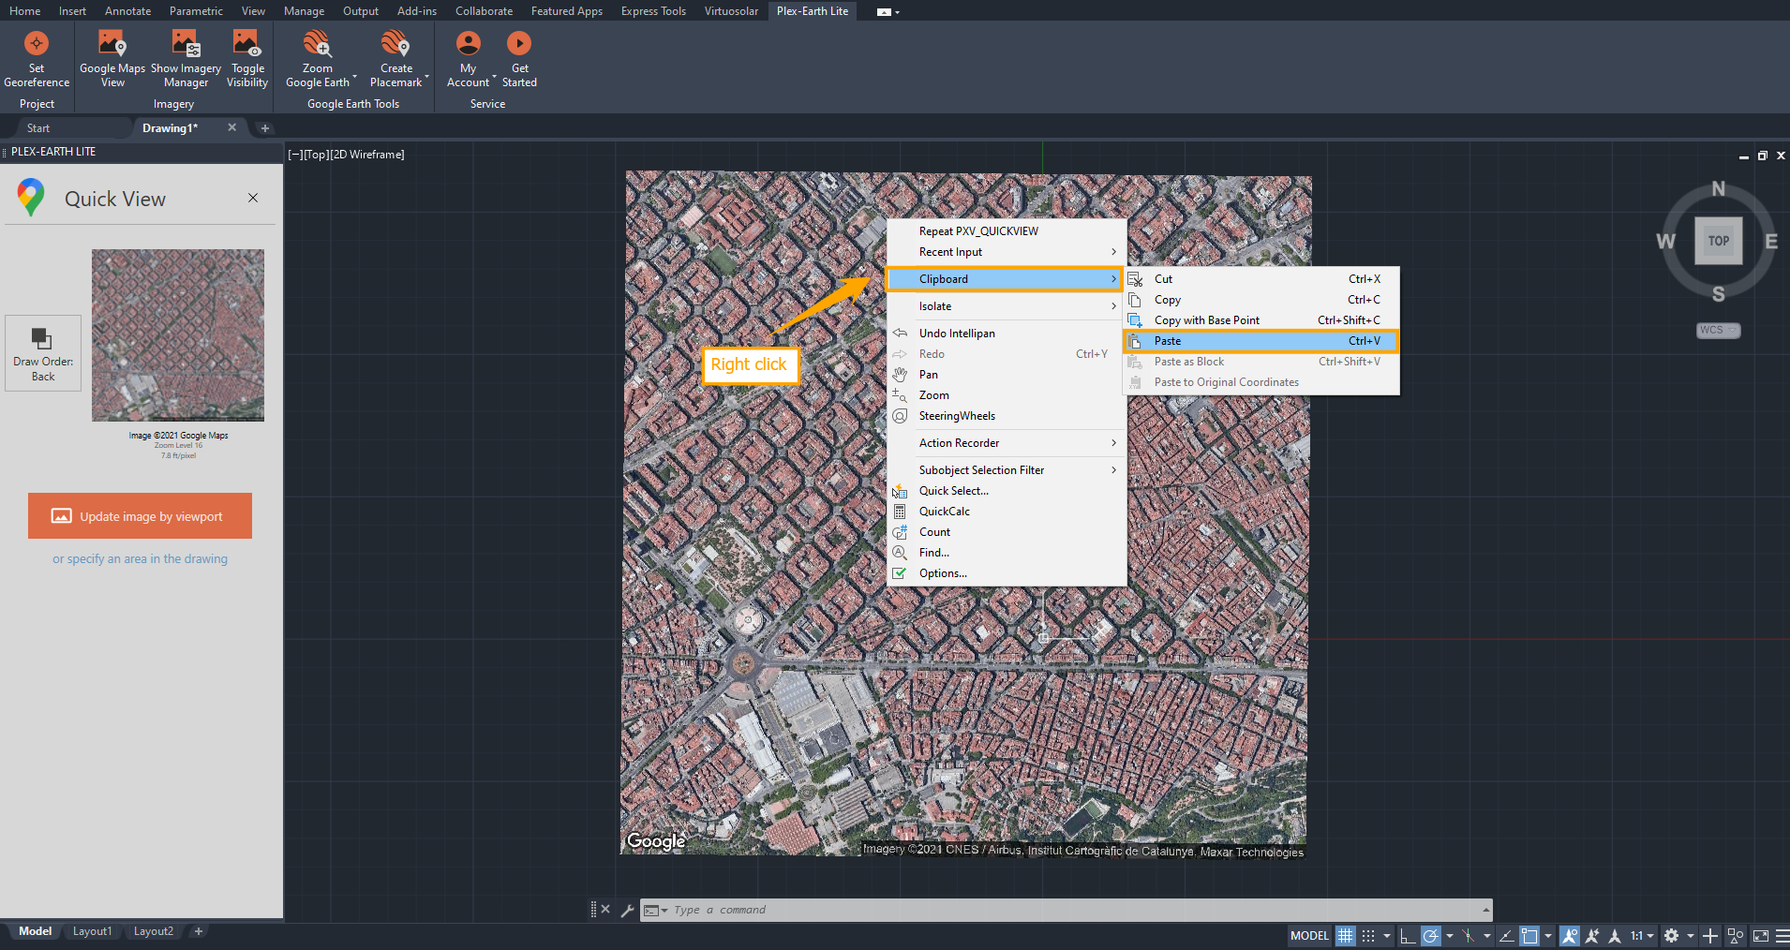Switch to the Layout1 tab
Image resolution: width=1790 pixels, height=950 pixels.
pos(92,931)
